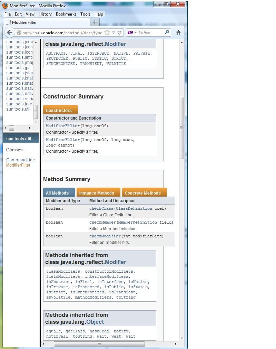Viewport: 276px width, 349px height.
Task: Click the bottom horizontal scrollbar thumb
Action: [99, 344]
